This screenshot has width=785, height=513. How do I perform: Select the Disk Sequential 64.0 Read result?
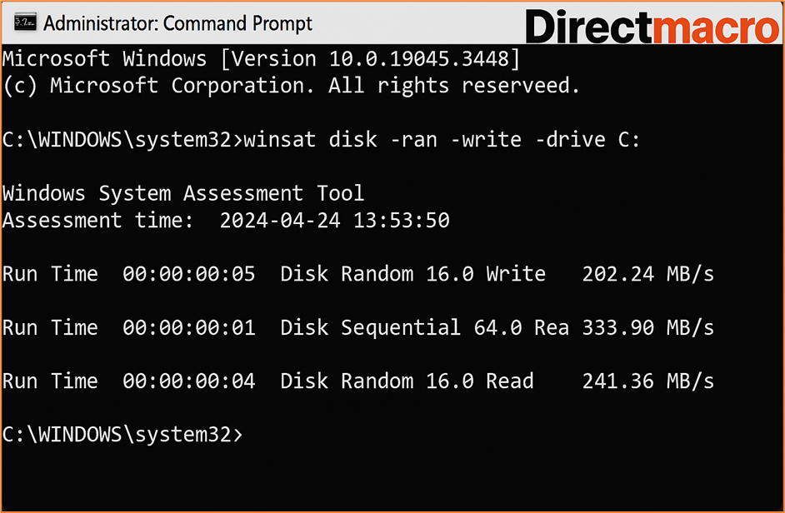click(x=425, y=327)
